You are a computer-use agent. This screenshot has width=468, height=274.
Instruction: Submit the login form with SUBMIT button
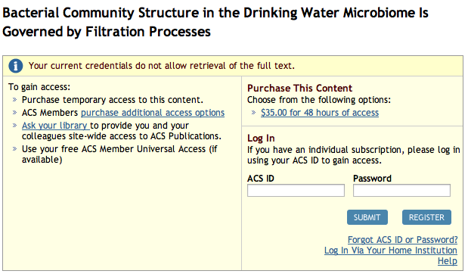tap(367, 217)
